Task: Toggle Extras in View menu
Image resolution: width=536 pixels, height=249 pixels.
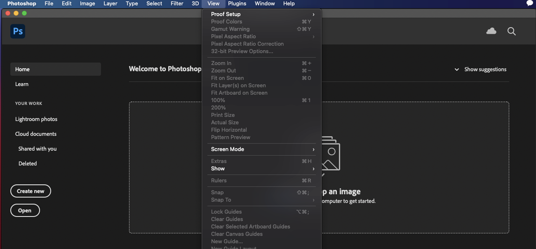Action: (261, 161)
